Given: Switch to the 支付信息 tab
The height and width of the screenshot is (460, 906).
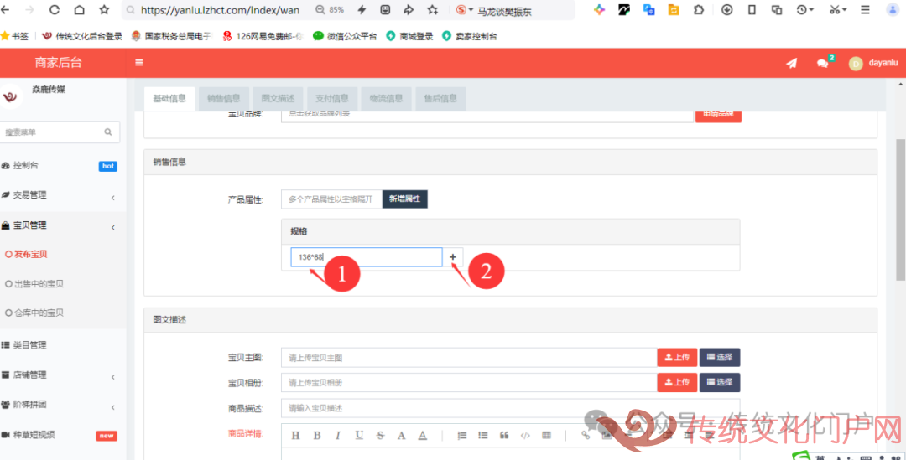Looking at the screenshot, I should pyautogui.click(x=332, y=99).
